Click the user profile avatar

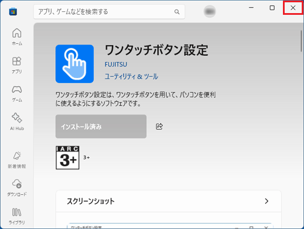pos(209,11)
